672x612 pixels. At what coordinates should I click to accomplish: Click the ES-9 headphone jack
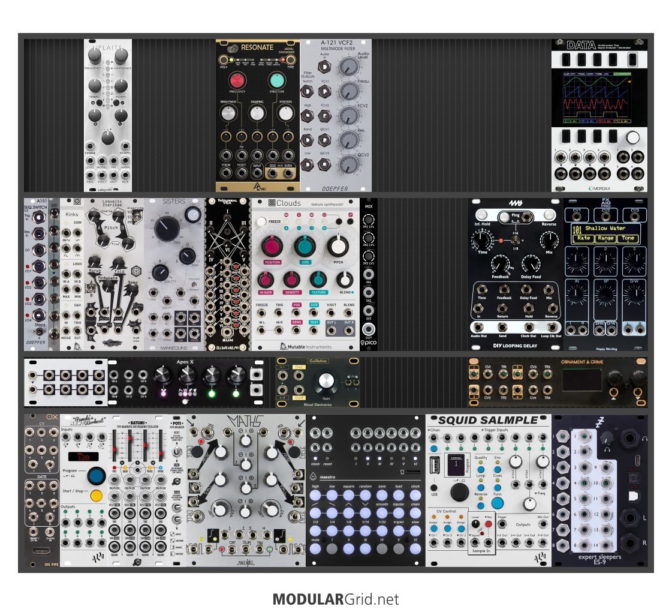[629, 439]
